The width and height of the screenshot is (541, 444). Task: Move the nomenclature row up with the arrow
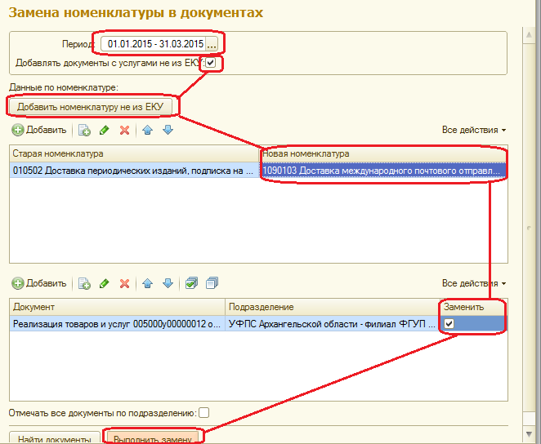click(x=147, y=130)
